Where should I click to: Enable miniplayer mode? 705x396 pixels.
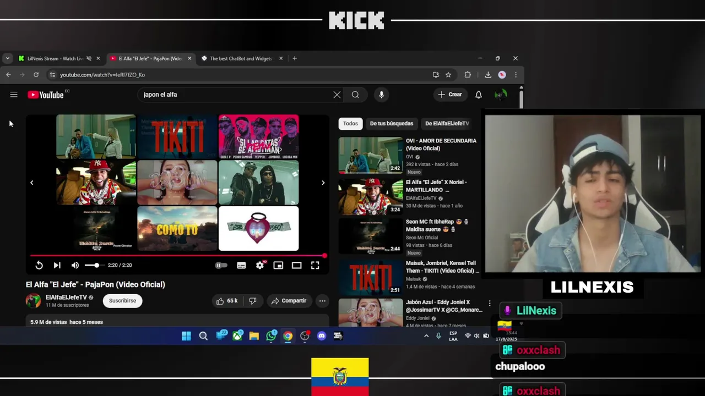pyautogui.click(x=278, y=265)
